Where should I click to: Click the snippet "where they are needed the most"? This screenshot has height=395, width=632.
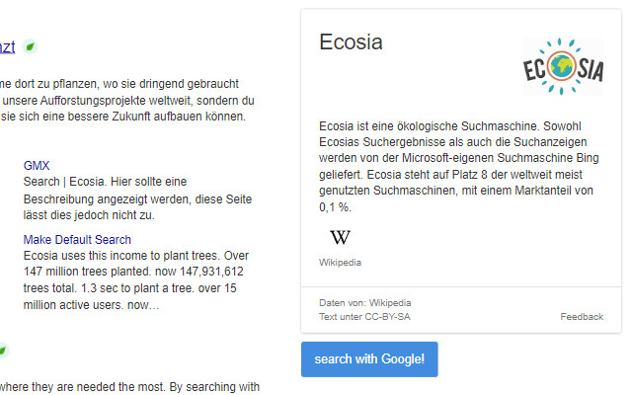pos(128,386)
